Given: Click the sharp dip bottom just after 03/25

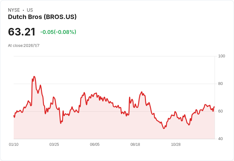Looking at the screenshot, I should tap(61, 123).
